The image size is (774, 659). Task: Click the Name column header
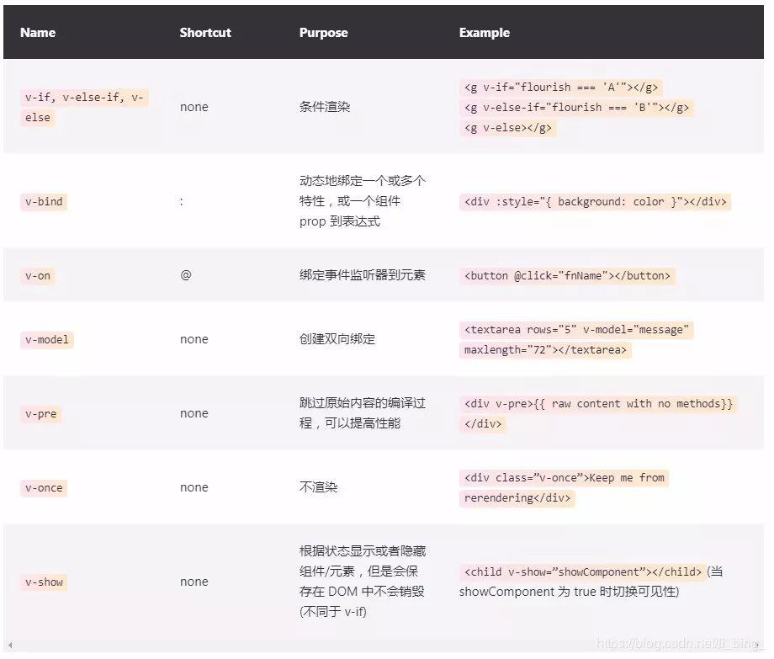coord(38,33)
